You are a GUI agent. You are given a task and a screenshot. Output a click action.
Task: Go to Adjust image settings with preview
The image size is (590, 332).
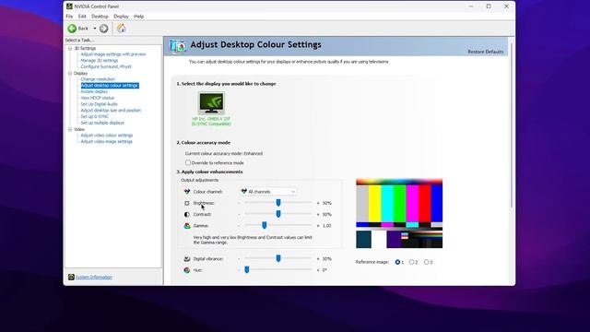pyautogui.click(x=112, y=54)
